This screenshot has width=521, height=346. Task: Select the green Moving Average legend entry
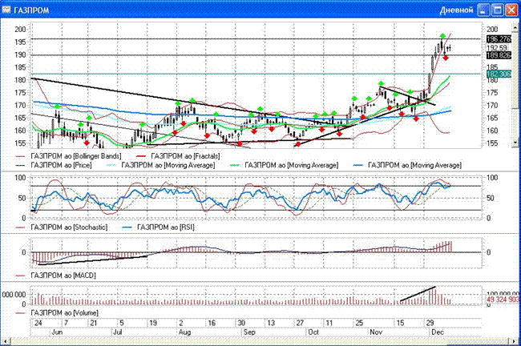pyautogui.click(x=284, y=165)
